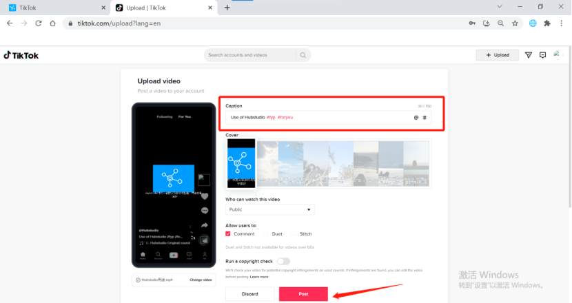Image resolution: width=572 pixels, height=303 pixels.
Task: Click the browser address bar URL
Action: coord(119,23)
